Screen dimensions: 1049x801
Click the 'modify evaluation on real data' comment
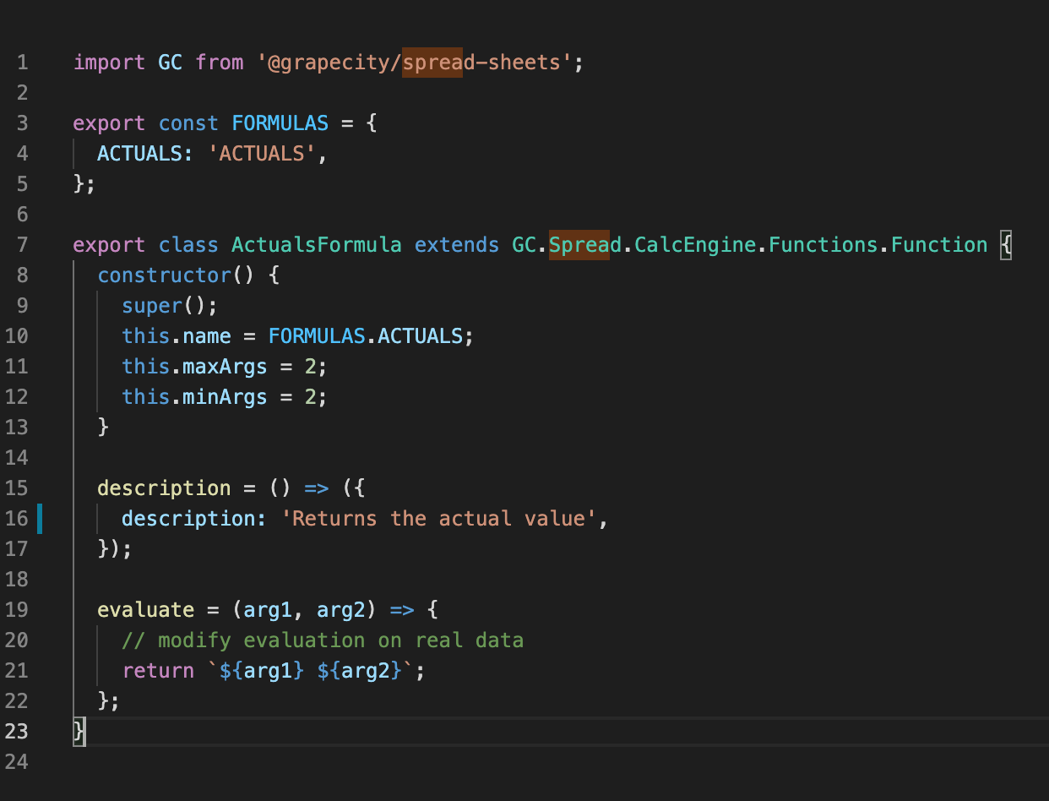pyautogui.click(x=323, y=640)
